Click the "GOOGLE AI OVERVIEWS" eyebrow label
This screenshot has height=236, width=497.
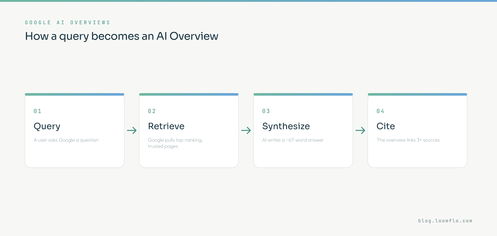click(67, 23)
